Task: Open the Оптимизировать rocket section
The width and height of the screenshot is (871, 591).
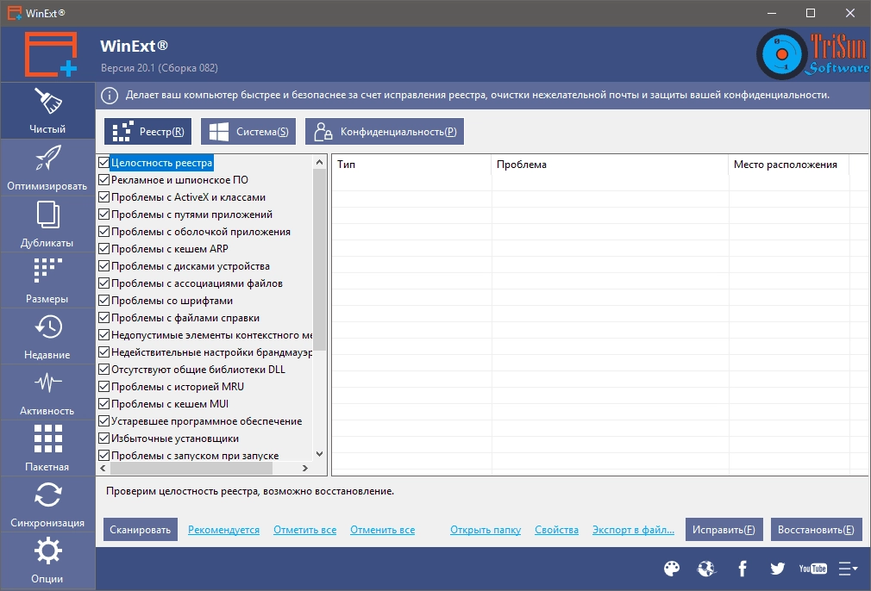Action: point(47,167)
